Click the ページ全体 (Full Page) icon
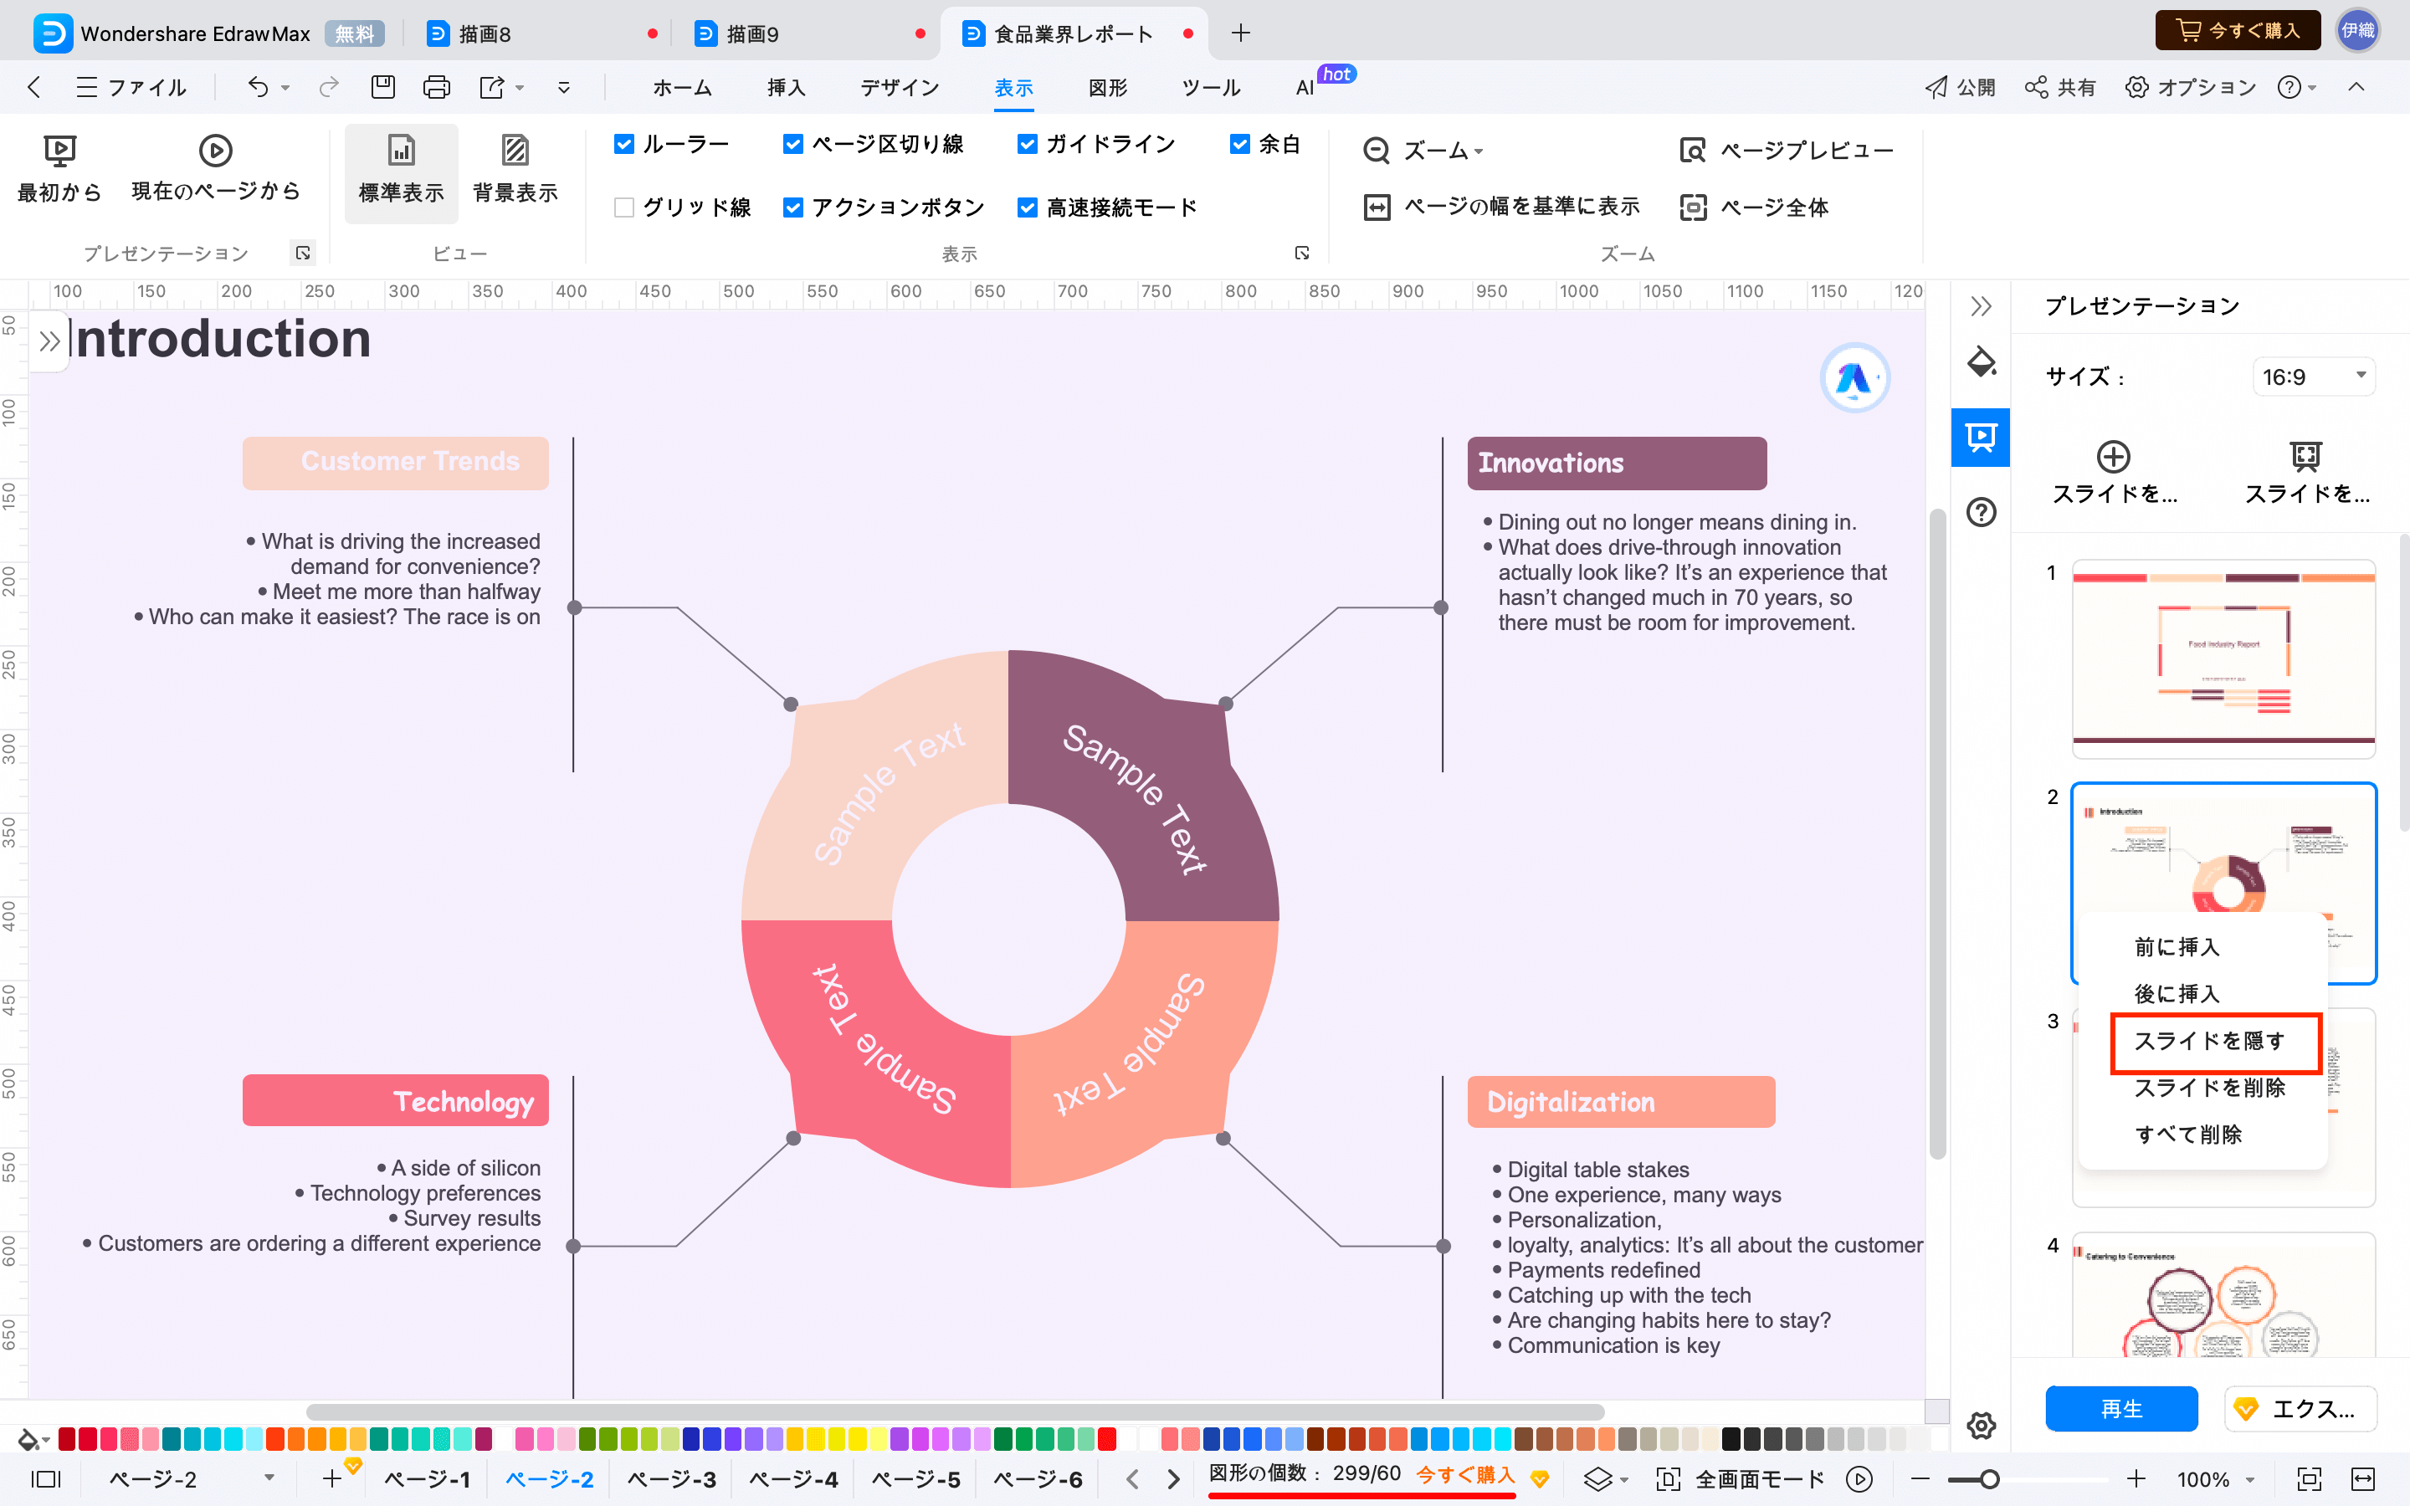The image size is (2410, 1506). click(1692, 207)
